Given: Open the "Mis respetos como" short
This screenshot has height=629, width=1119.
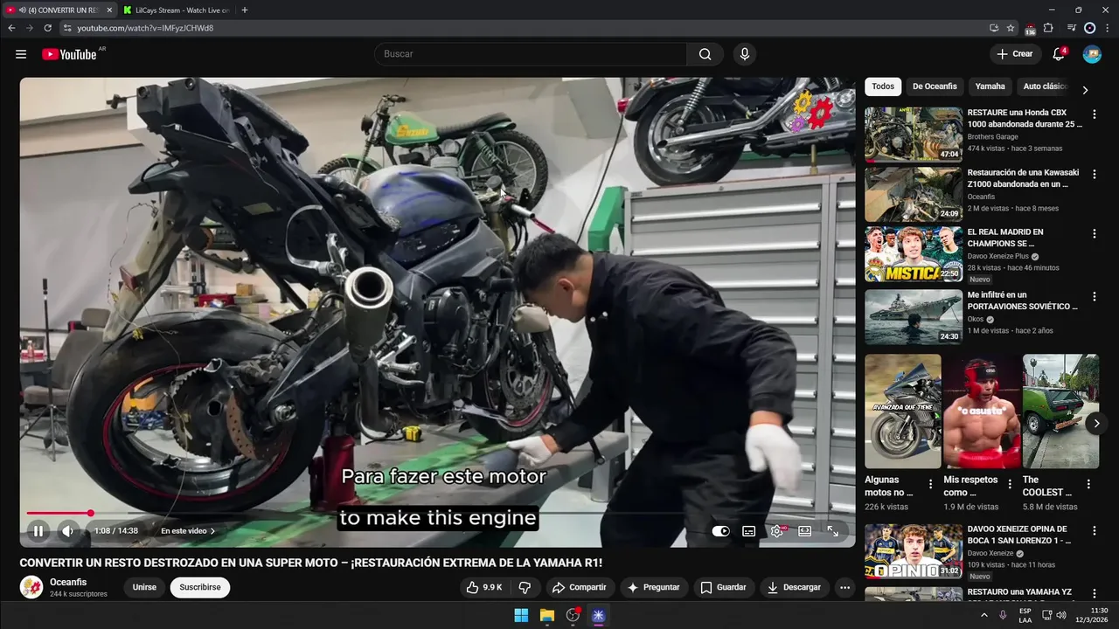Looking at the screenshot, I should pos(982,411).
